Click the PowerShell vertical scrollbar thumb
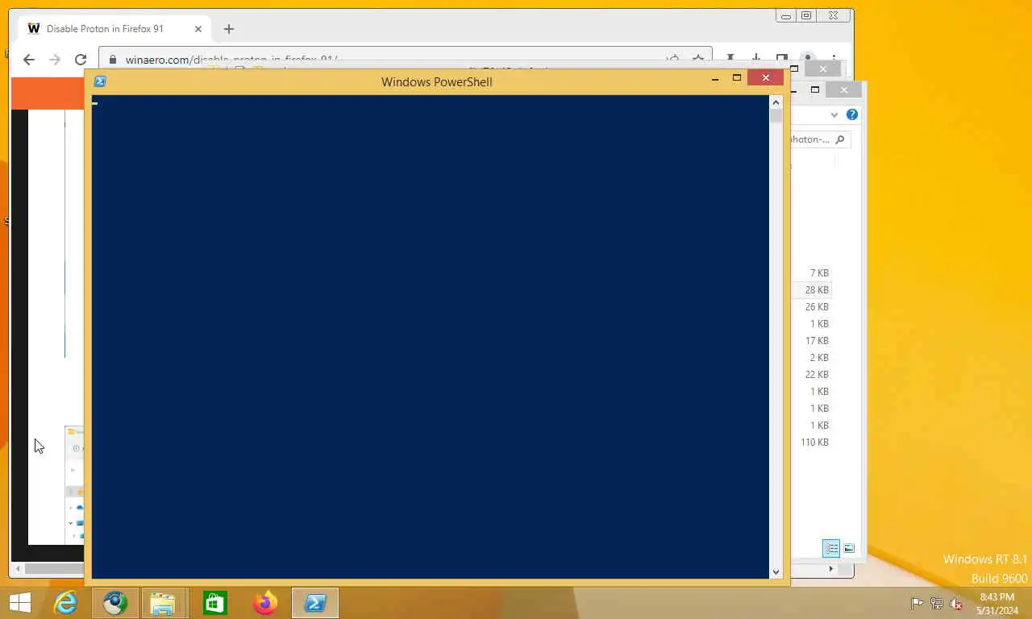Viewport: 1032px width, 619px height. pos(776,115)
